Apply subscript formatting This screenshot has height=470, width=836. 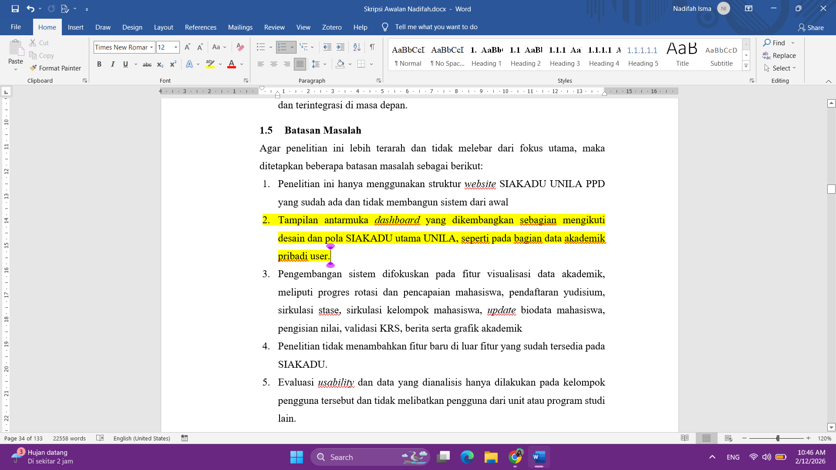click(x=160, y=64)
